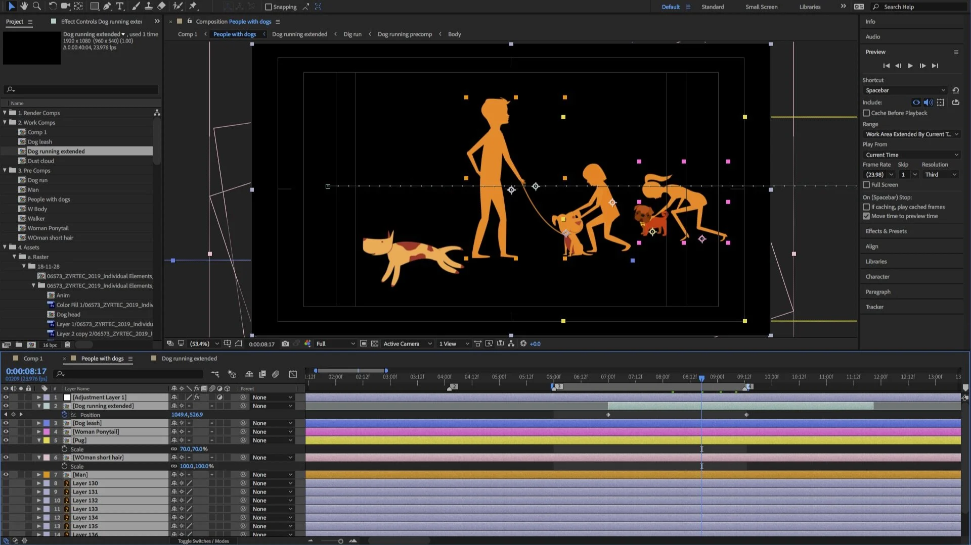Screen dimensions: 971x545
Task: Click the timeline zoom slider handle
Action: (x=340, y=541)
